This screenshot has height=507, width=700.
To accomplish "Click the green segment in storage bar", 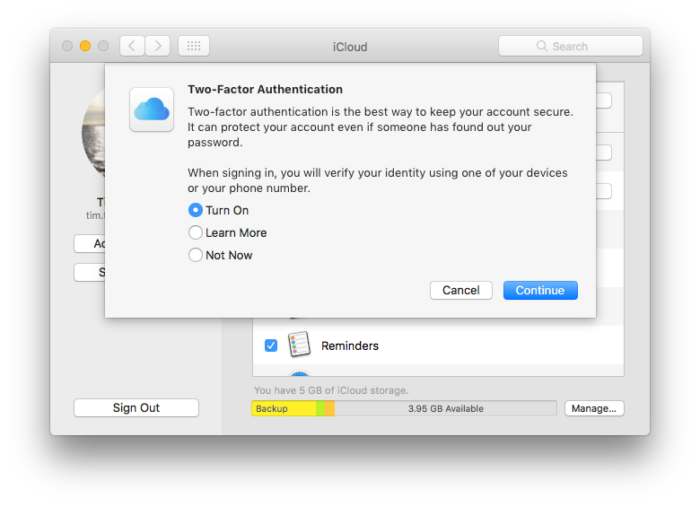I will coord(320,408).
